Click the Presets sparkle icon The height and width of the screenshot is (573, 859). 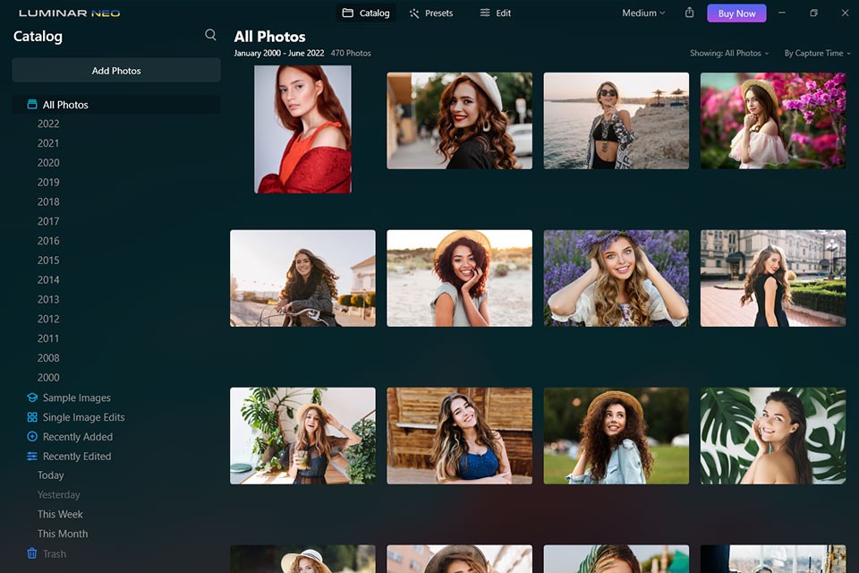414,13
